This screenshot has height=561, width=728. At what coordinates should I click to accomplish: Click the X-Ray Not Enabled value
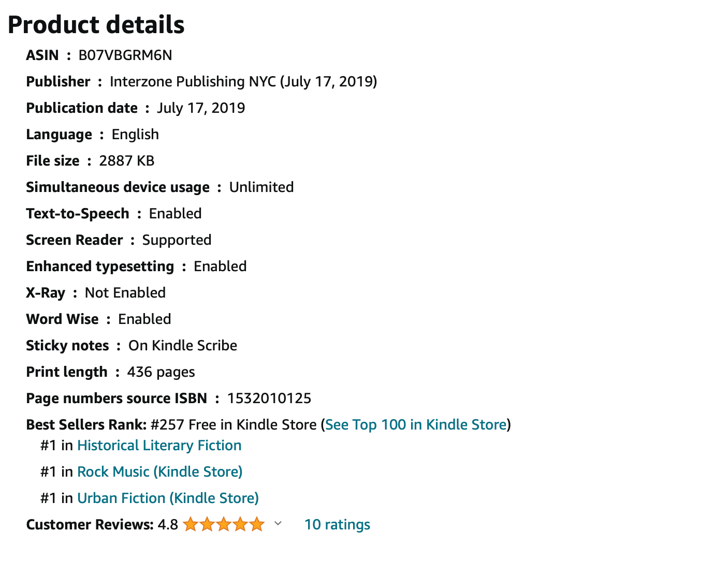point(125,292)
